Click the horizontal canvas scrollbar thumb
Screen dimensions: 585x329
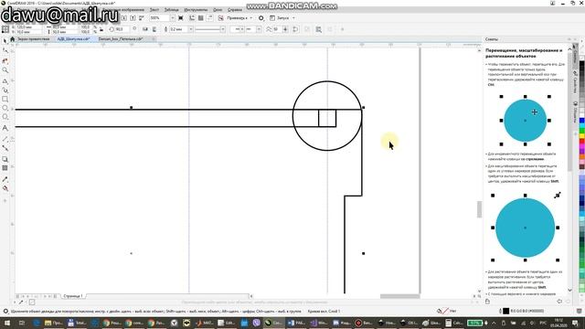(400, 296)
